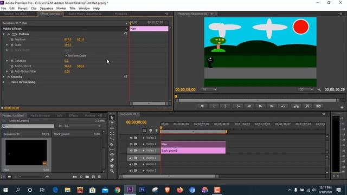
Task: Open the Button Editor plus icon
Action: pyautogui.click(x=342, y=107)
